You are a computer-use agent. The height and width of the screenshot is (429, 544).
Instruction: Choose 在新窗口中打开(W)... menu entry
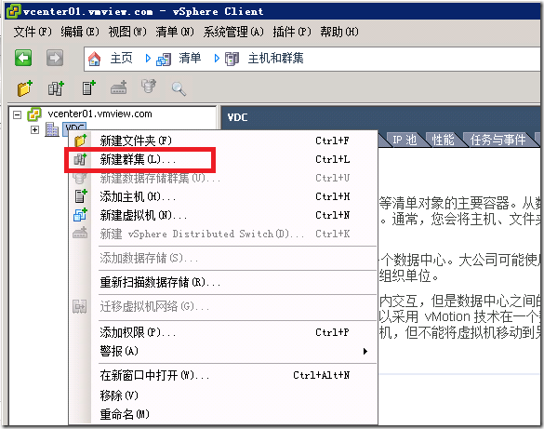(224, 375)
